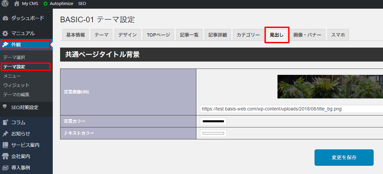
Task: Click the 背景画像URL text field
Action: tap(291, 109)
